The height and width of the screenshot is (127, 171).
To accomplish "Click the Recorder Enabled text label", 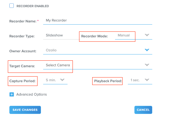I will (x=33, y=6).
